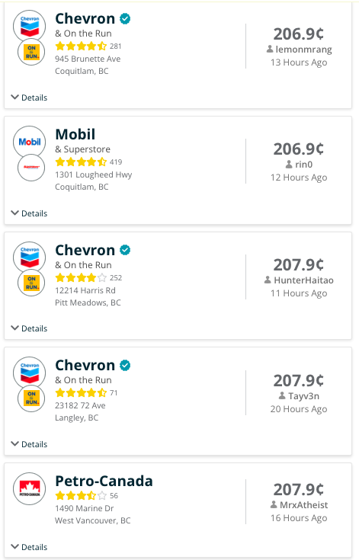Click the 207.9¢ price reported by HunterHaitao
This screenshot has width=359, height=560.
coord(299,264)
